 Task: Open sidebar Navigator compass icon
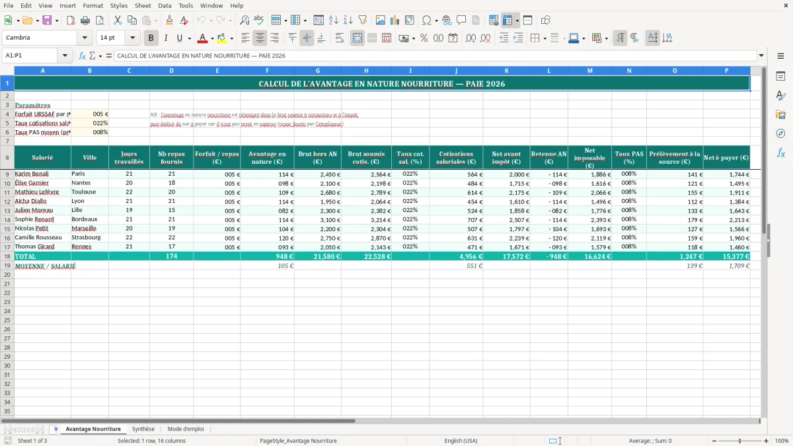780,133
